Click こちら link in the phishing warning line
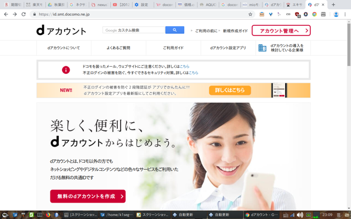The height and width of the screenshot is (219, 351). (184, 66)
